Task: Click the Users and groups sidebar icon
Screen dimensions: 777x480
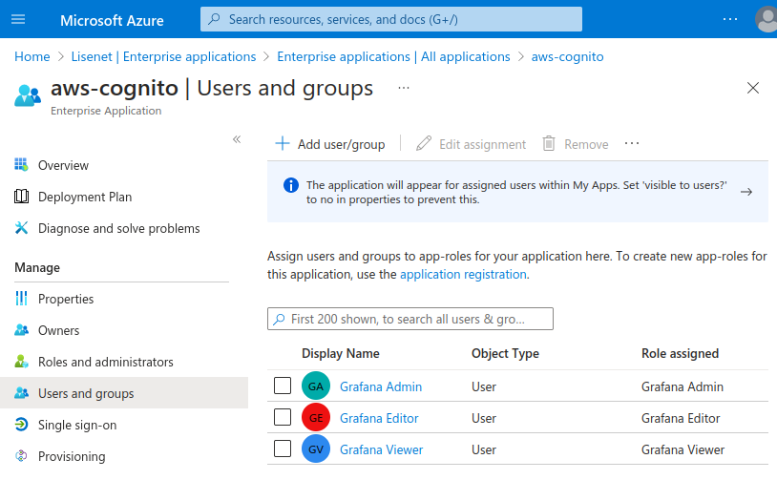Action: click(21, 393)
